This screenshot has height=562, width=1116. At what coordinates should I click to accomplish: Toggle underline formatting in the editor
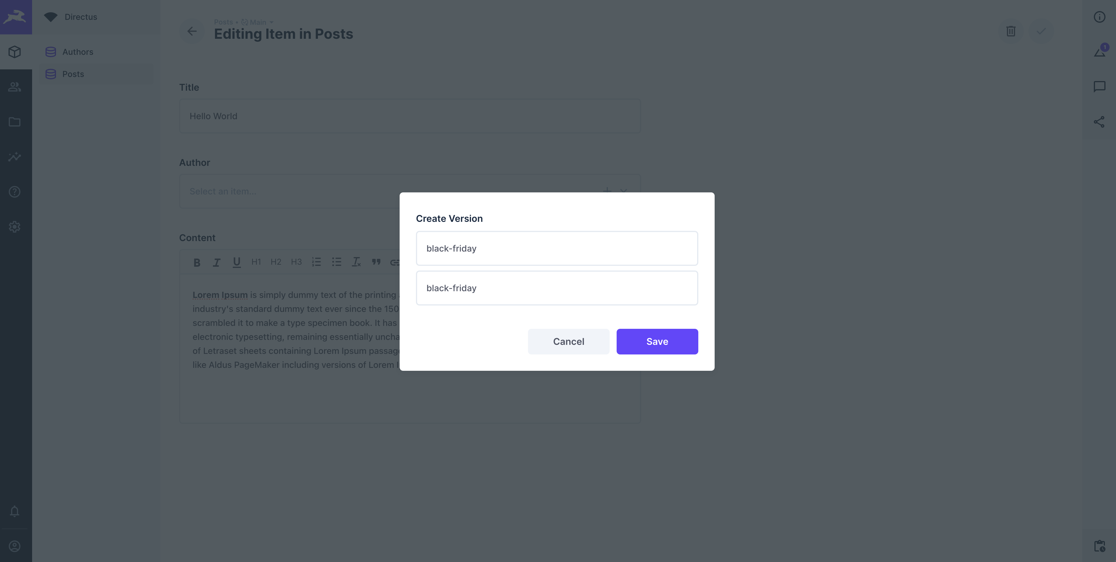237,262
